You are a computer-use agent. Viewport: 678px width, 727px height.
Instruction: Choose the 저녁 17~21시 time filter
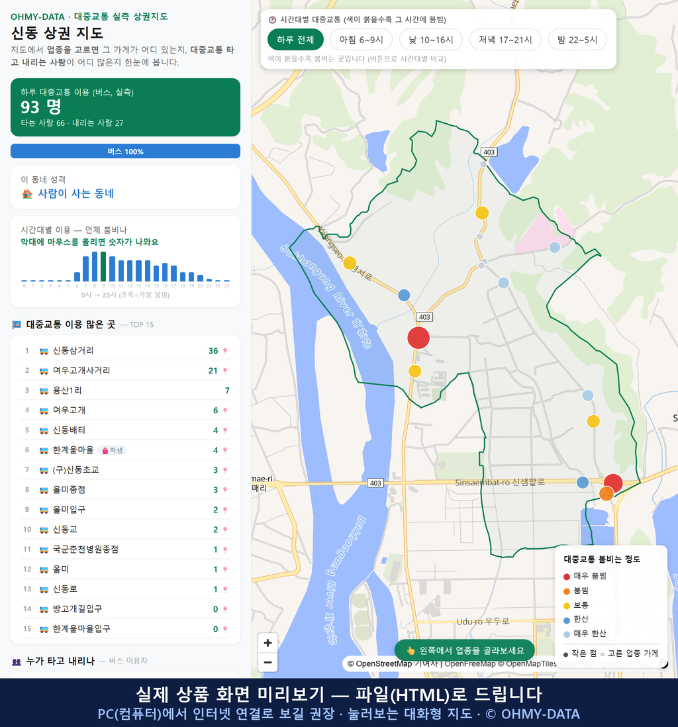pyautogui.click(x=505, y=40)
